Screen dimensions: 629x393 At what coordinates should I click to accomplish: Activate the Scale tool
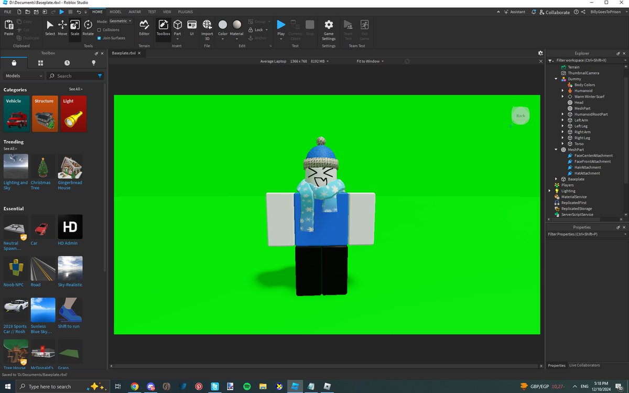[75, 27]
